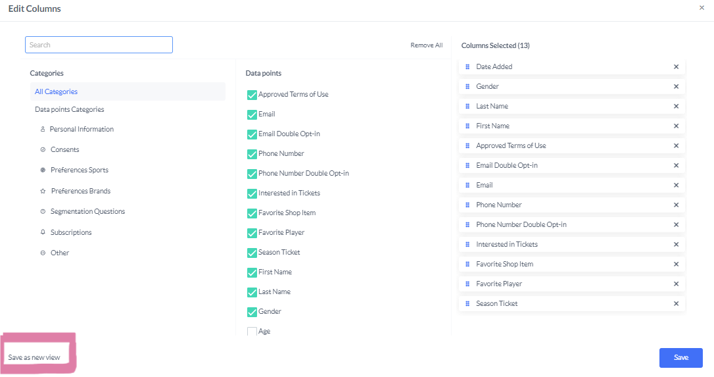Untick the Favorite Shop Item checkbox
Screen dimensions: 714x377
(252, 213)
